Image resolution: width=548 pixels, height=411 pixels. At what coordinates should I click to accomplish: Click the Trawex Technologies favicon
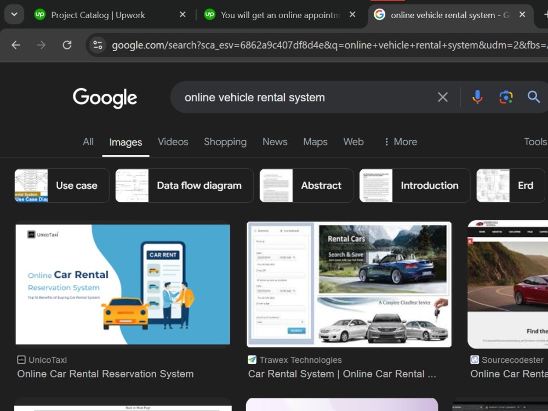pos(252,359)
